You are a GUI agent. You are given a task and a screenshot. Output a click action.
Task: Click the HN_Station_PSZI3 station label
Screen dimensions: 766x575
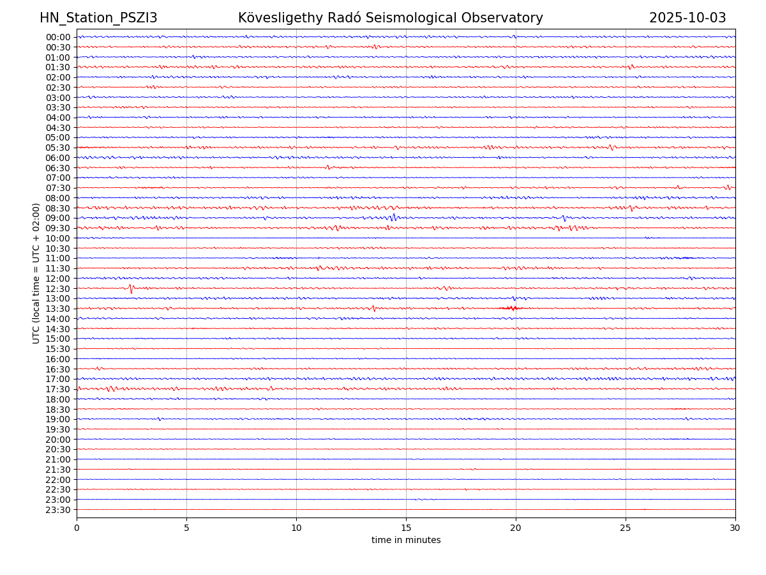[x=98, y=18]
